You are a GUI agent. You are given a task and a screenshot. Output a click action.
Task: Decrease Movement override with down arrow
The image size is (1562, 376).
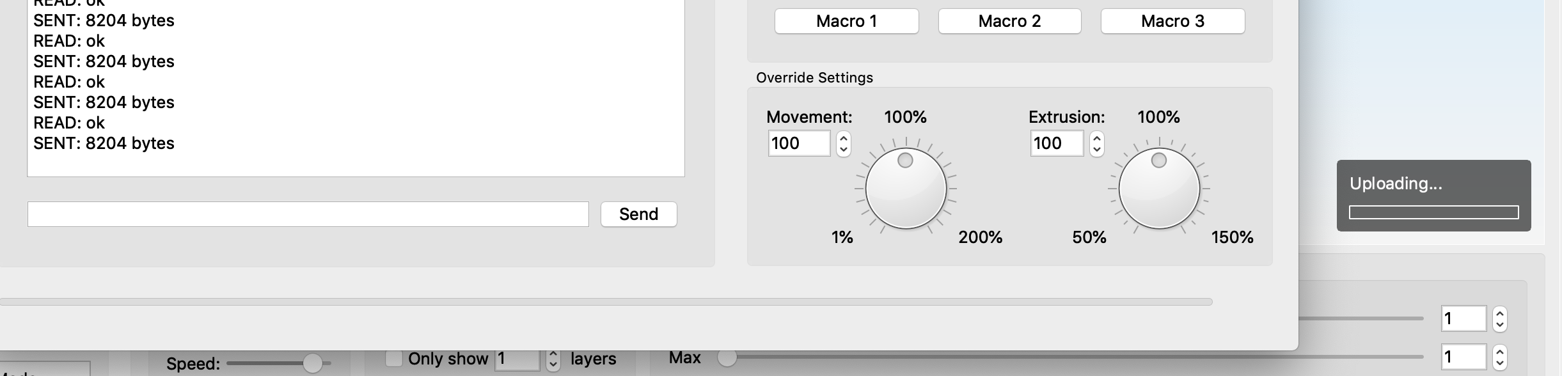pyautogui.click(x=844, y=150)
